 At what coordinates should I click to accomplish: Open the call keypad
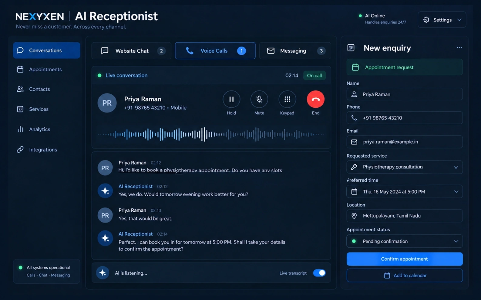[287, 99]
